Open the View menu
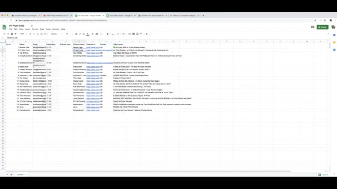337x189 pixels. [x=21, y=29]
